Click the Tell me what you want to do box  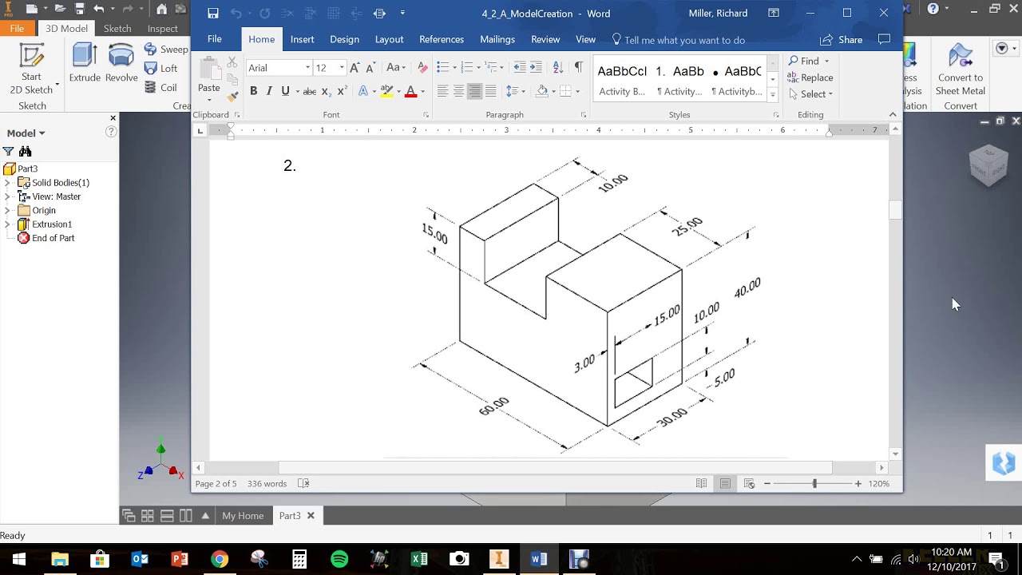pyautogui.click(x=679, y=40)
